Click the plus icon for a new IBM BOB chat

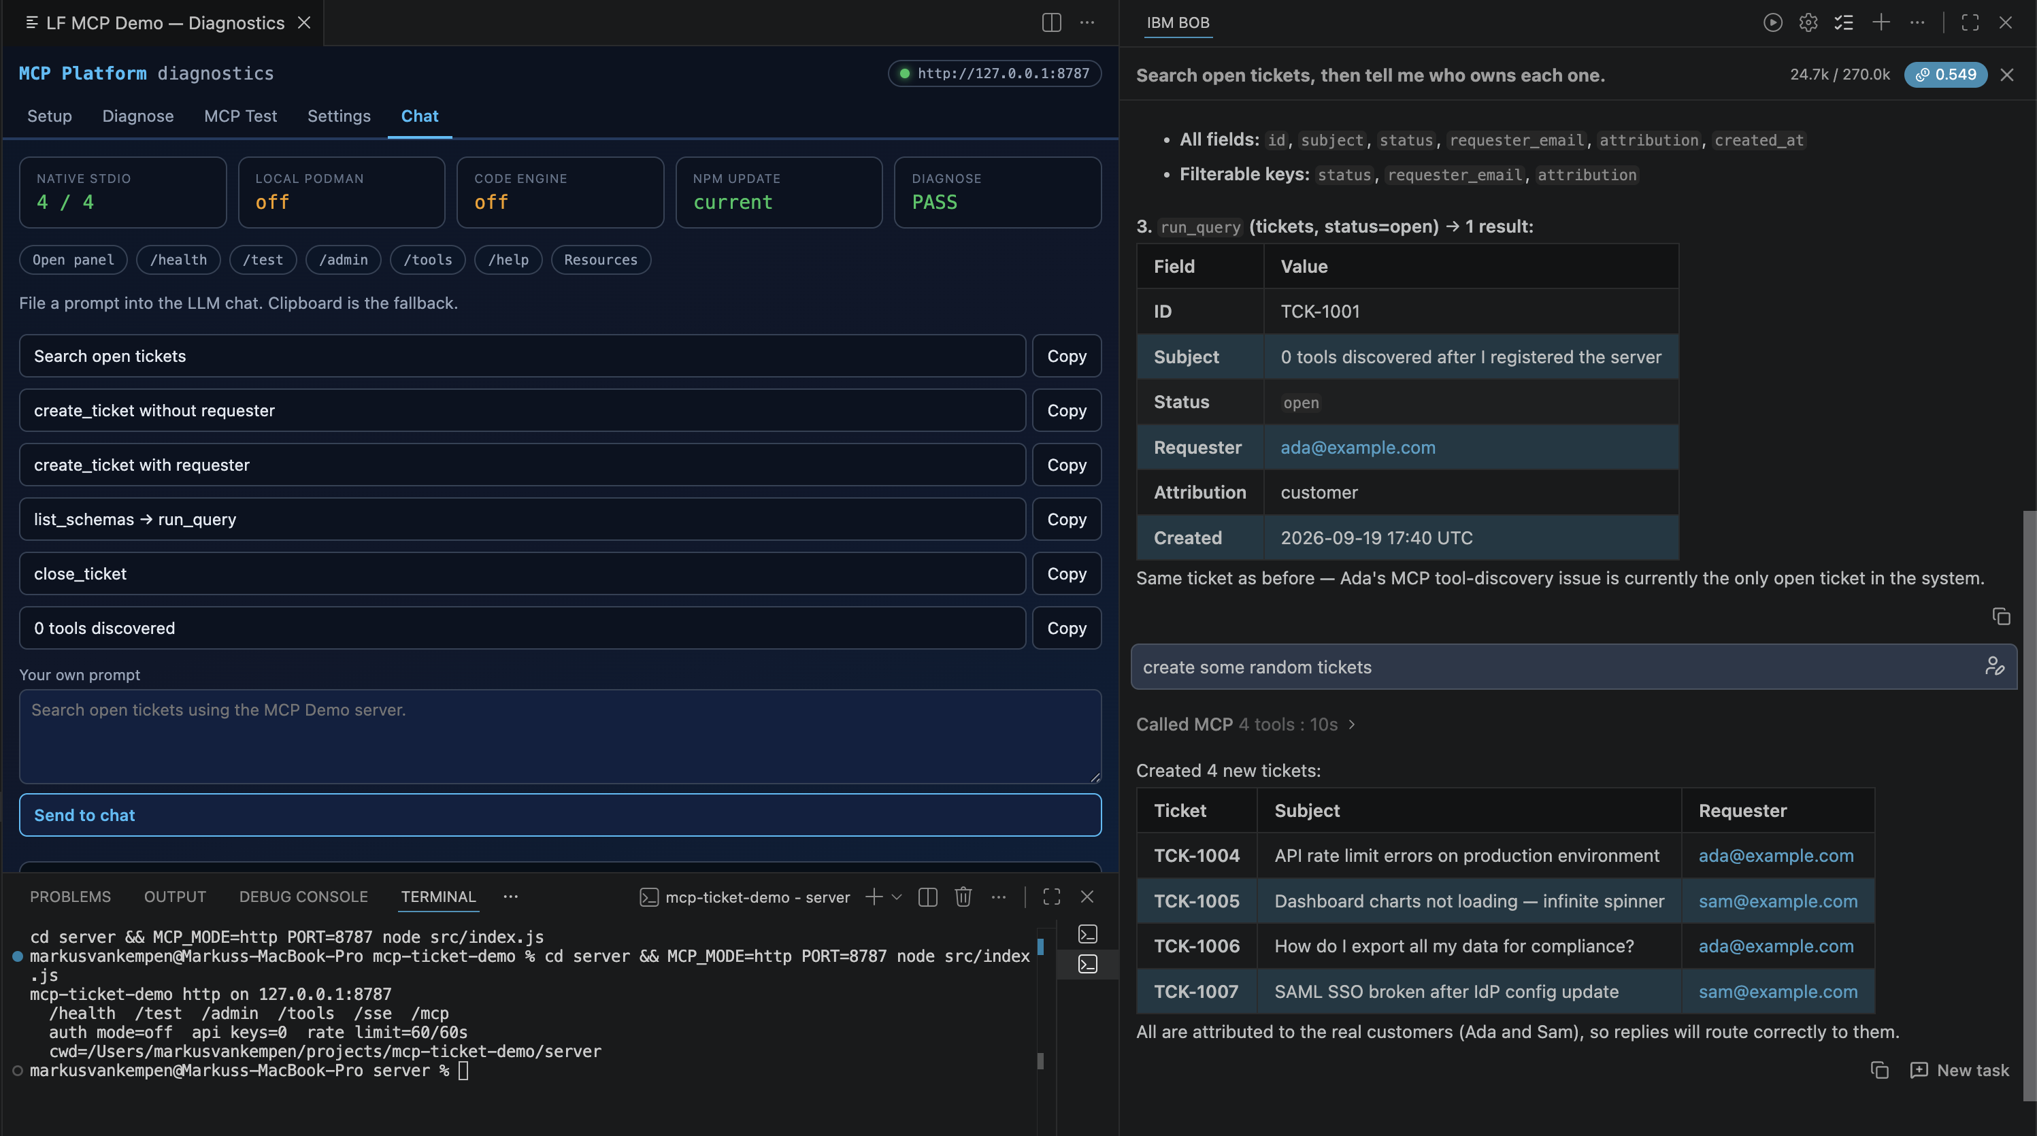click(1881, 22)
